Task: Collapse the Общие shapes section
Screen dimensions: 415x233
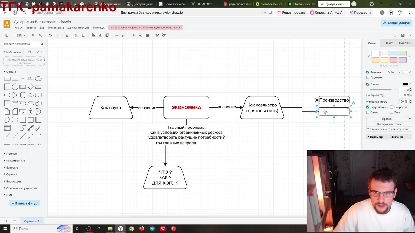Action: [x=10, y=72]
